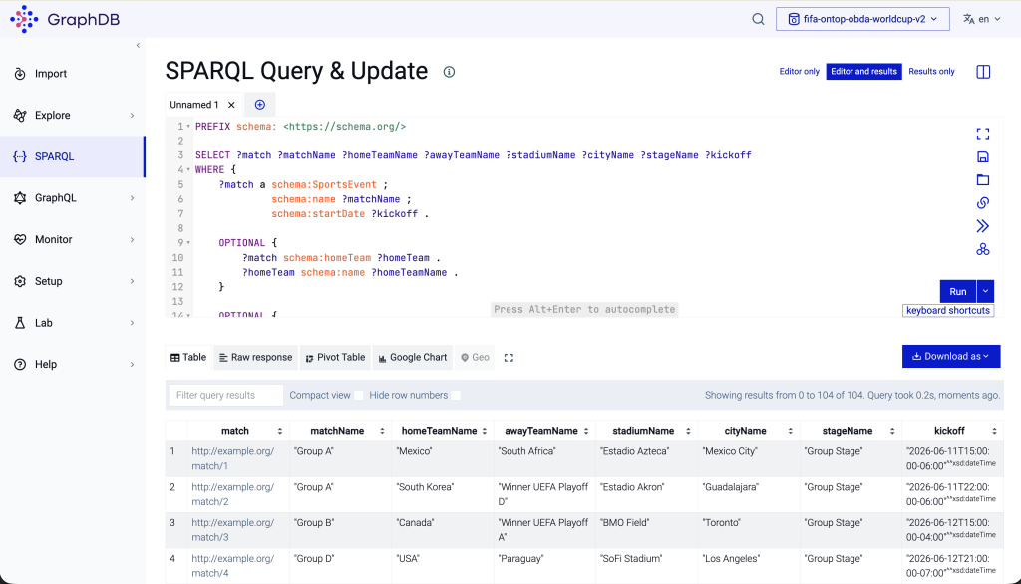1021x584 pixels.
Task: Expand the Setup menu chevron
Action: tap(133, 281)
